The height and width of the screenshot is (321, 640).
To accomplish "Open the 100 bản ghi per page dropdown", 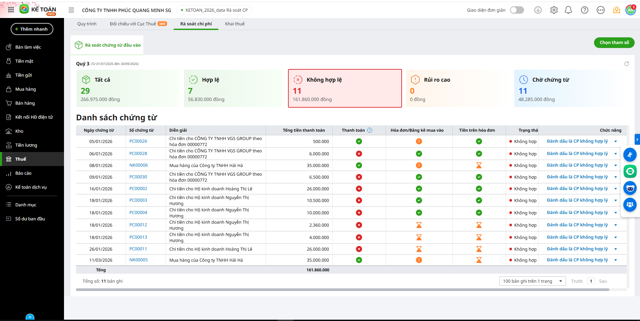I will click(532, 281).
